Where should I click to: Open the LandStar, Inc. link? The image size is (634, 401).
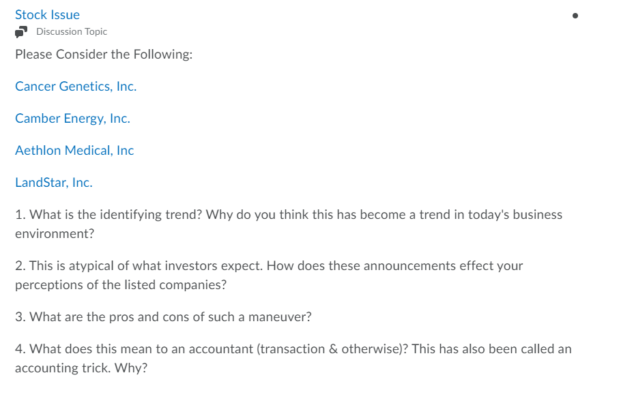[54, 182]
